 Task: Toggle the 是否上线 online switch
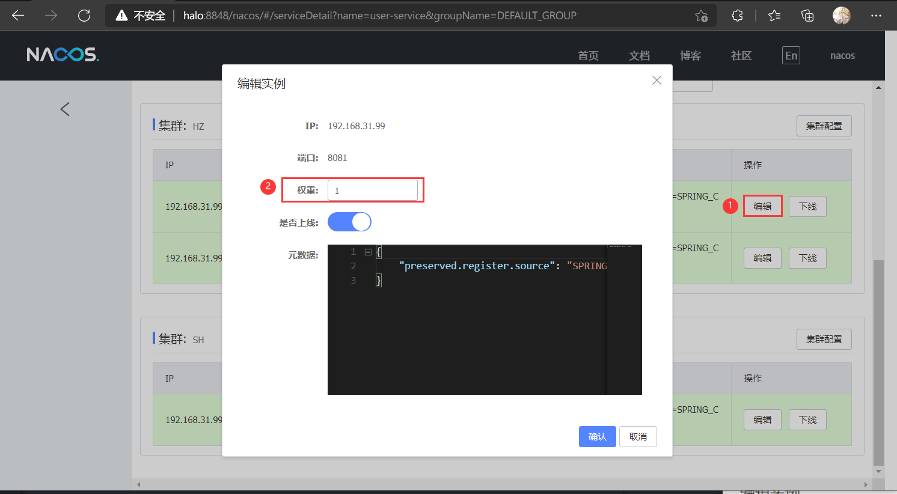[x=349, y=222]
